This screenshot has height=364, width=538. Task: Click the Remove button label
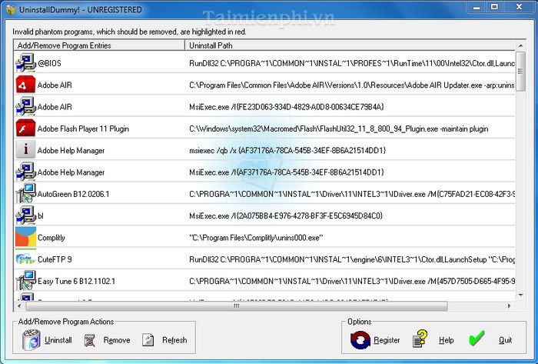pyautogui.click(x=117, y=340)
